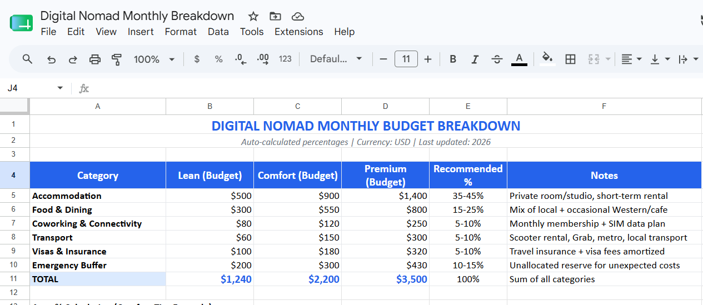Select the $2,200 comfort total cell
Viewport: 703px width, 305px height.
click(298, 279)
